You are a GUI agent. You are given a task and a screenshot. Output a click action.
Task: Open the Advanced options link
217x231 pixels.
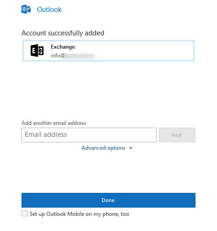[103, 148]
